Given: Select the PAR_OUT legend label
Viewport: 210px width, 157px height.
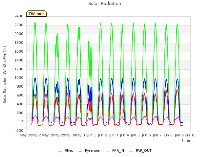Looking at the screenshot, I should click(x=144, y=150).
